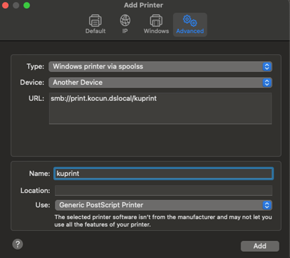Click the Windows tab label text
This screenshot has width=290, height=258.
pyautogui.click(x=156, y=31)
